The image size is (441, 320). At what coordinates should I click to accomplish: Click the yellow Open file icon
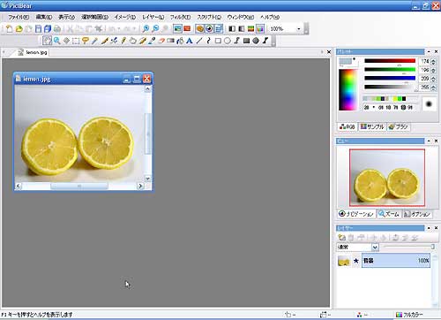click(19, 29)
